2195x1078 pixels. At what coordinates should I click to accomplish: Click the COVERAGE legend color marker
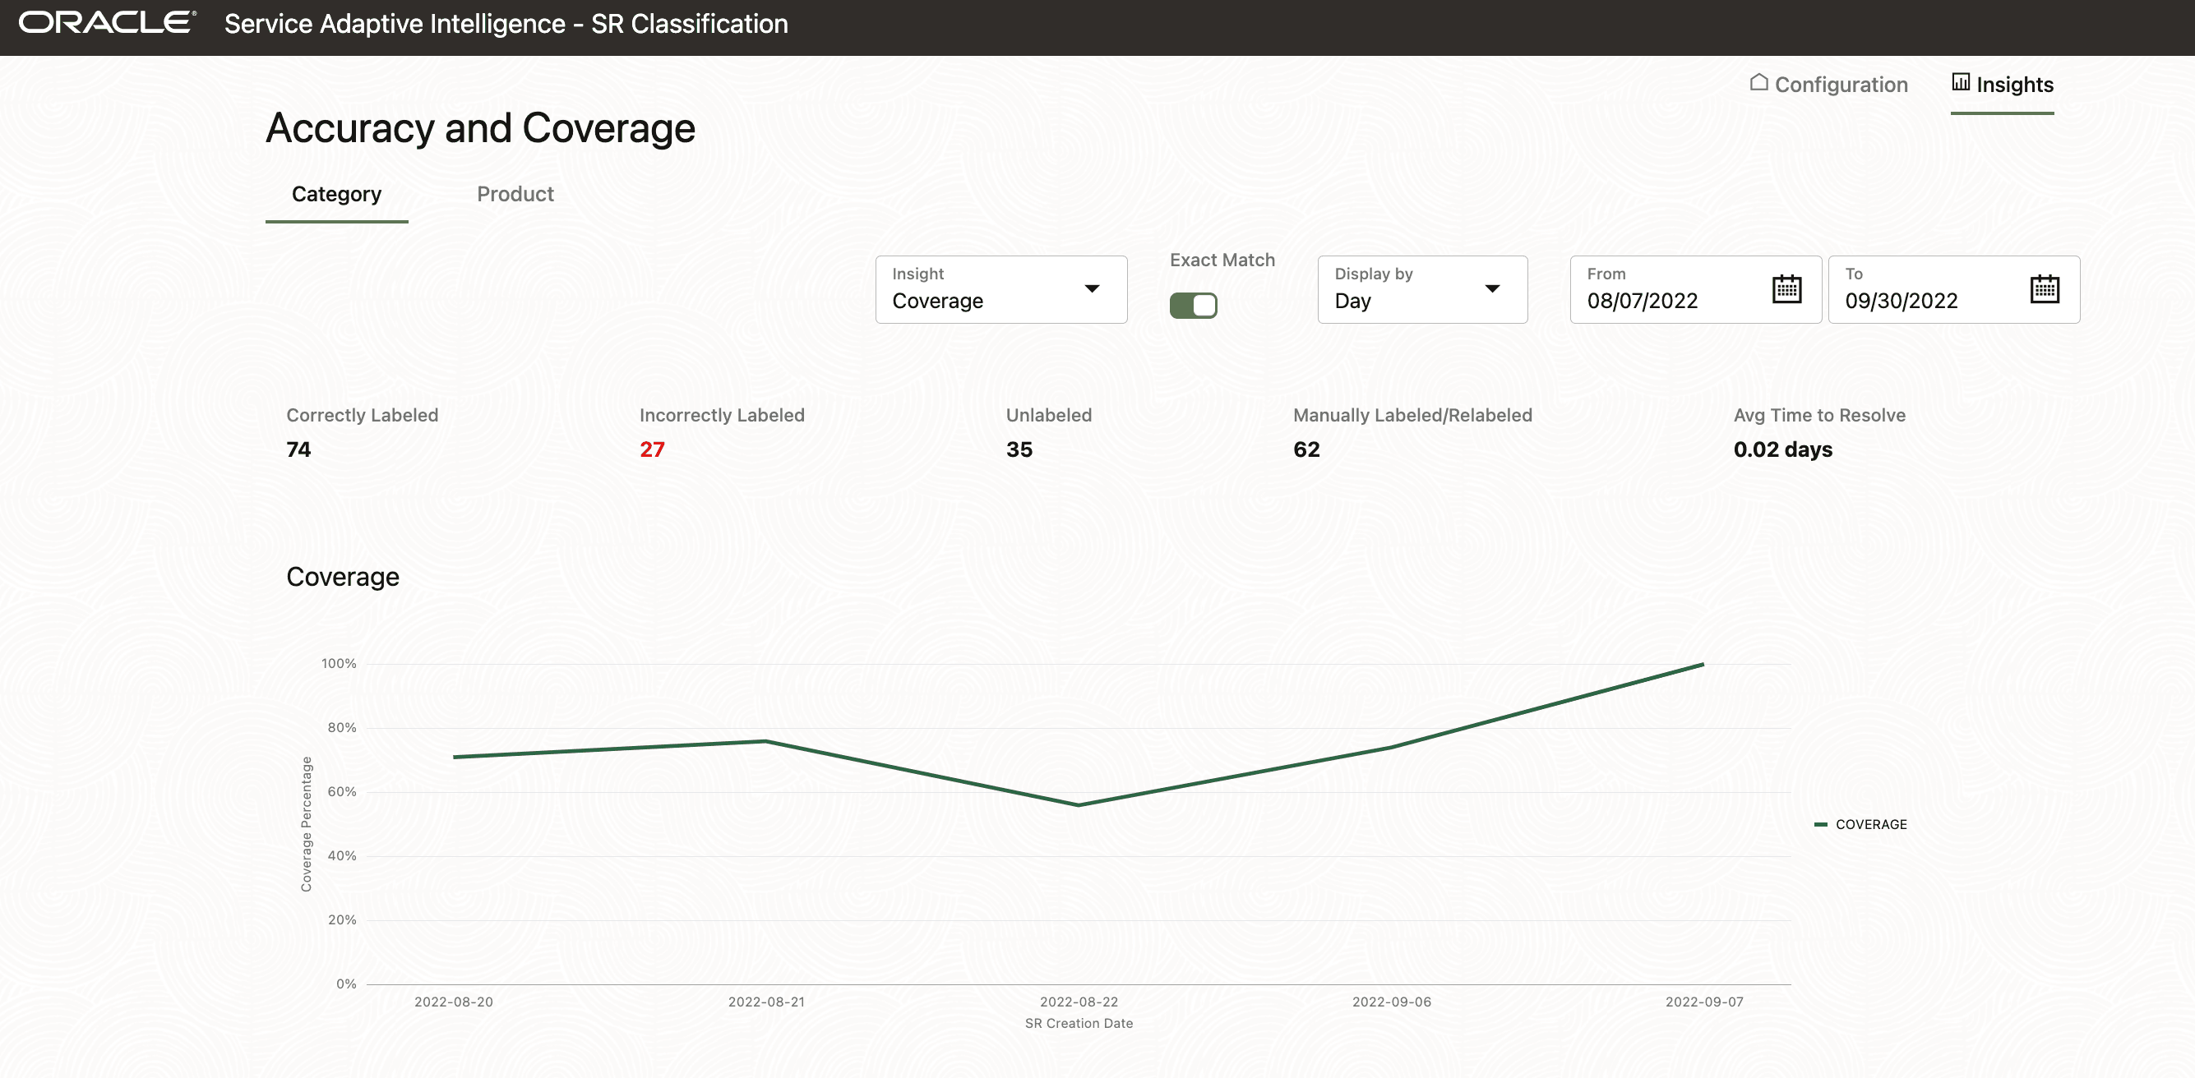[1821, 824]
